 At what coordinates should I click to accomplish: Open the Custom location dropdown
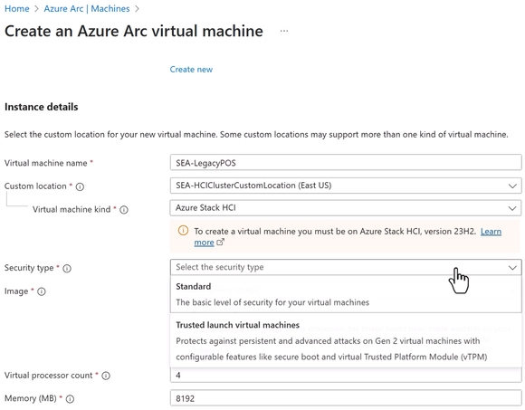pos(346,186)
